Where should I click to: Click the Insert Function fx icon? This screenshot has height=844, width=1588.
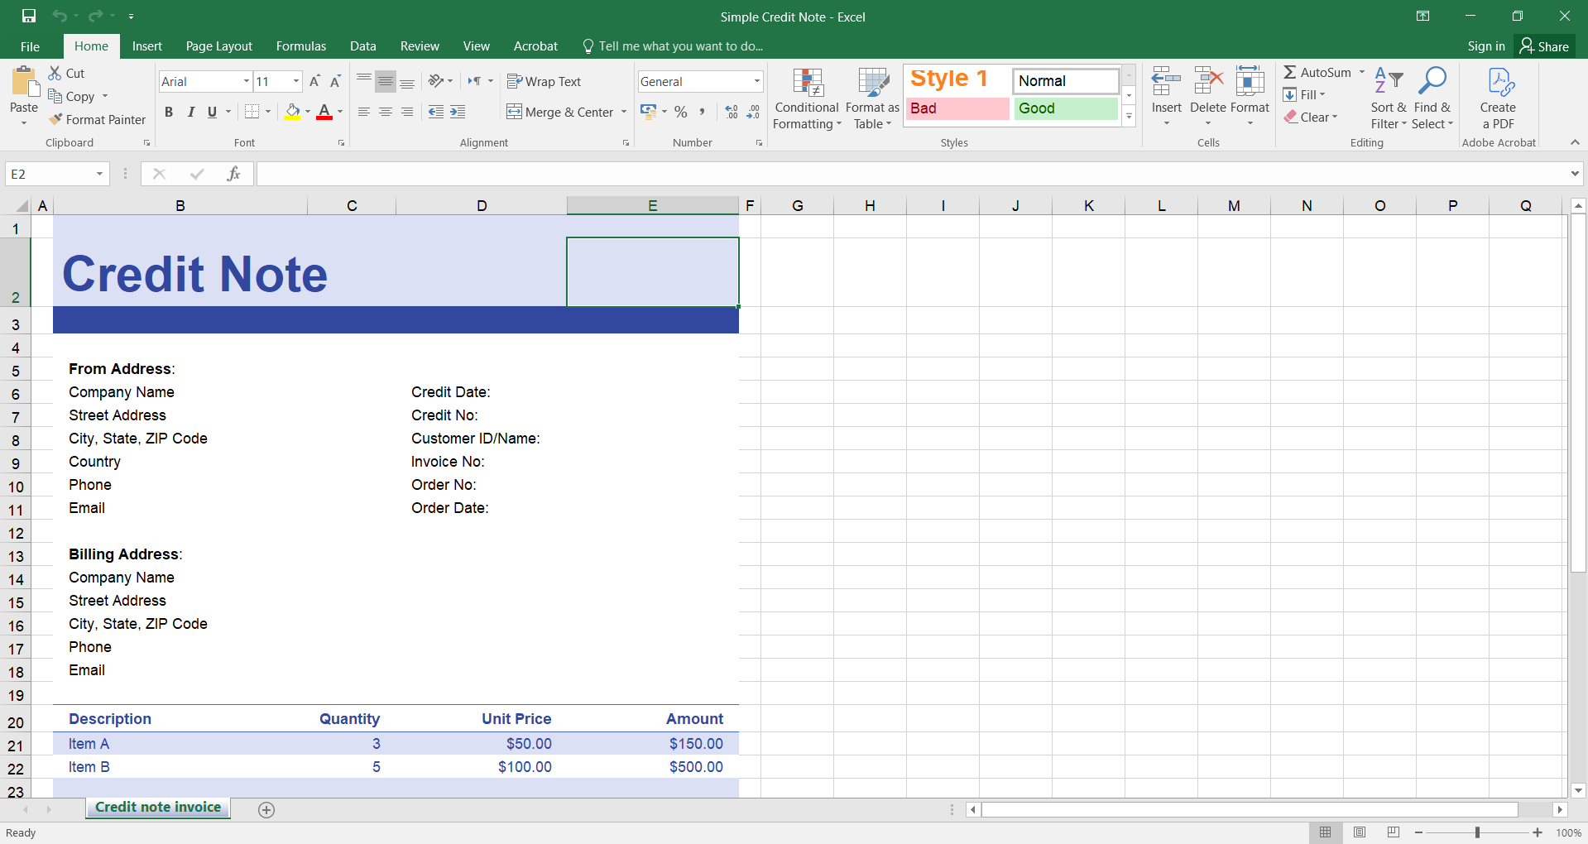(234, 174)
